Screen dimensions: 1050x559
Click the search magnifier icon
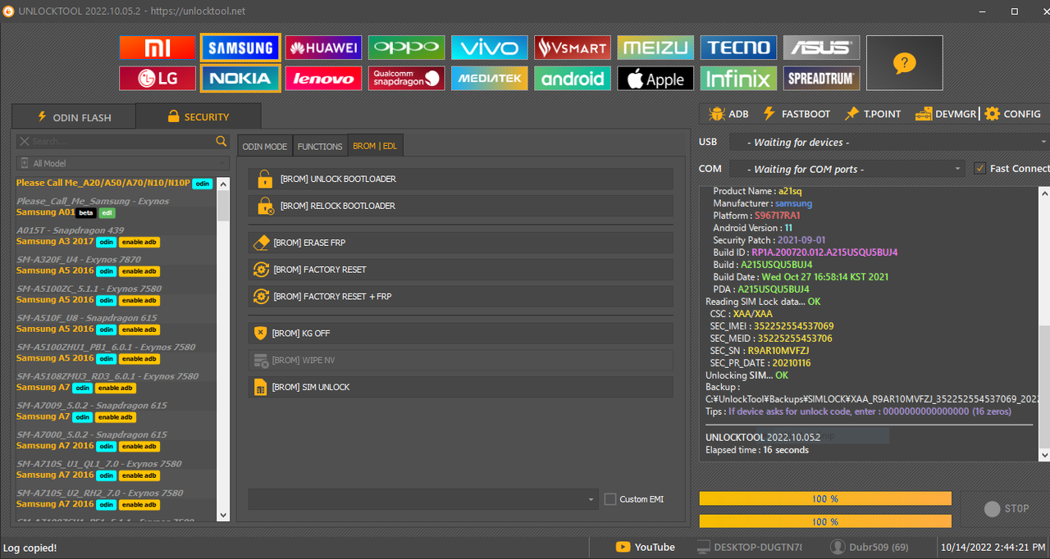221,141
